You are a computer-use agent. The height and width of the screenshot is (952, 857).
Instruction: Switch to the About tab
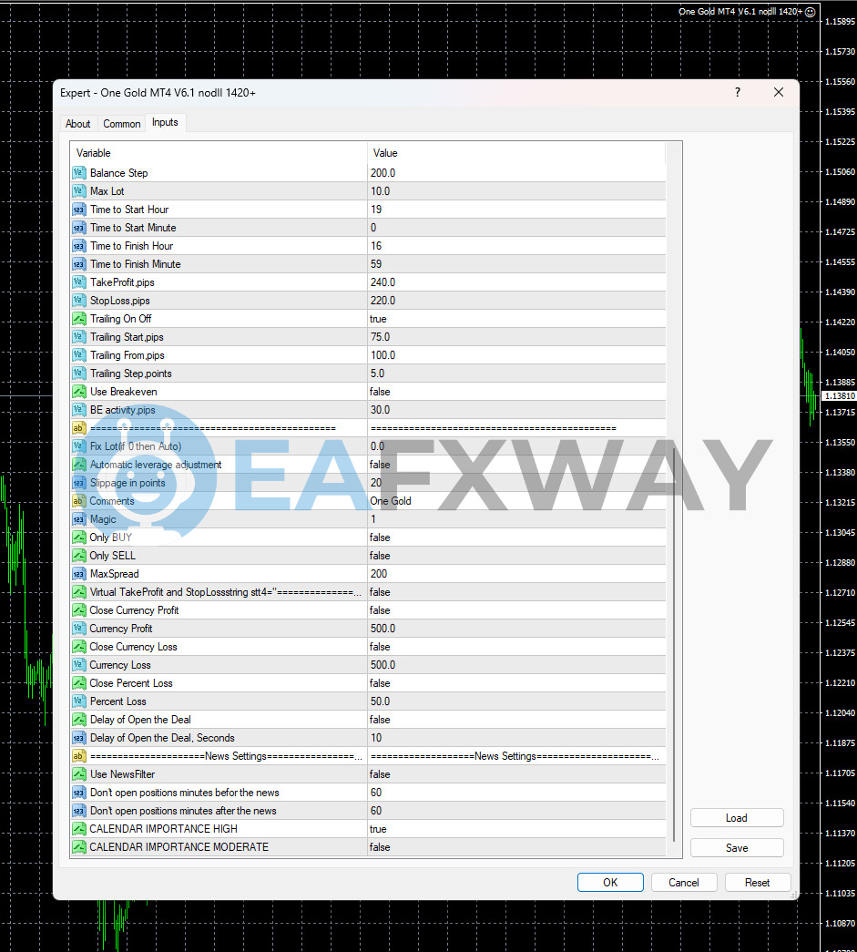(78, 124)
